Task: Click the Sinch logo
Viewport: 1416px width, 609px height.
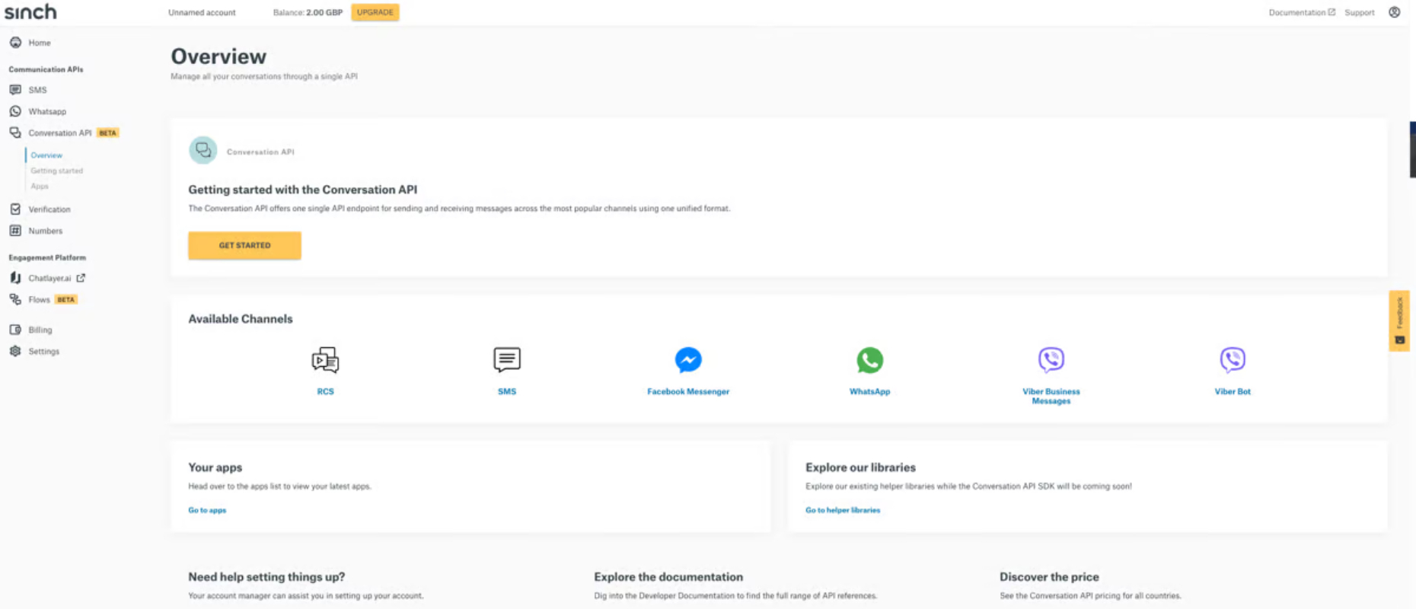Action: click(x=30, y=11)
